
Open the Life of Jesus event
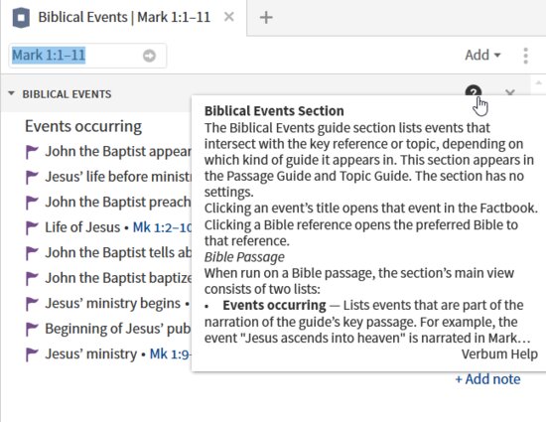pos(82,227)
